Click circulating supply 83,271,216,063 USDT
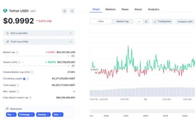Image resolution: width=195 pixels, height=122 pixels. click(x=63, y=78)
